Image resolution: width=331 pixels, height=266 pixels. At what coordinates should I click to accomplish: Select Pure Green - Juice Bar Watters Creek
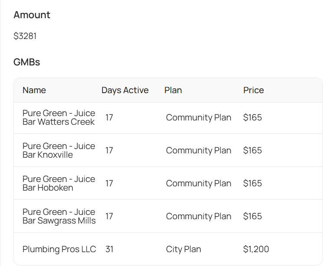click(x=59, y=118)
